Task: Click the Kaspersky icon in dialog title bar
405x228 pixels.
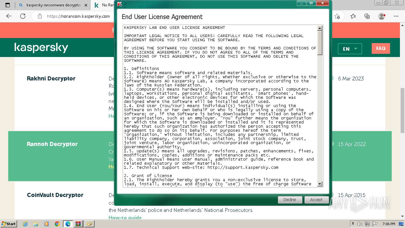Action: point(119,4)
